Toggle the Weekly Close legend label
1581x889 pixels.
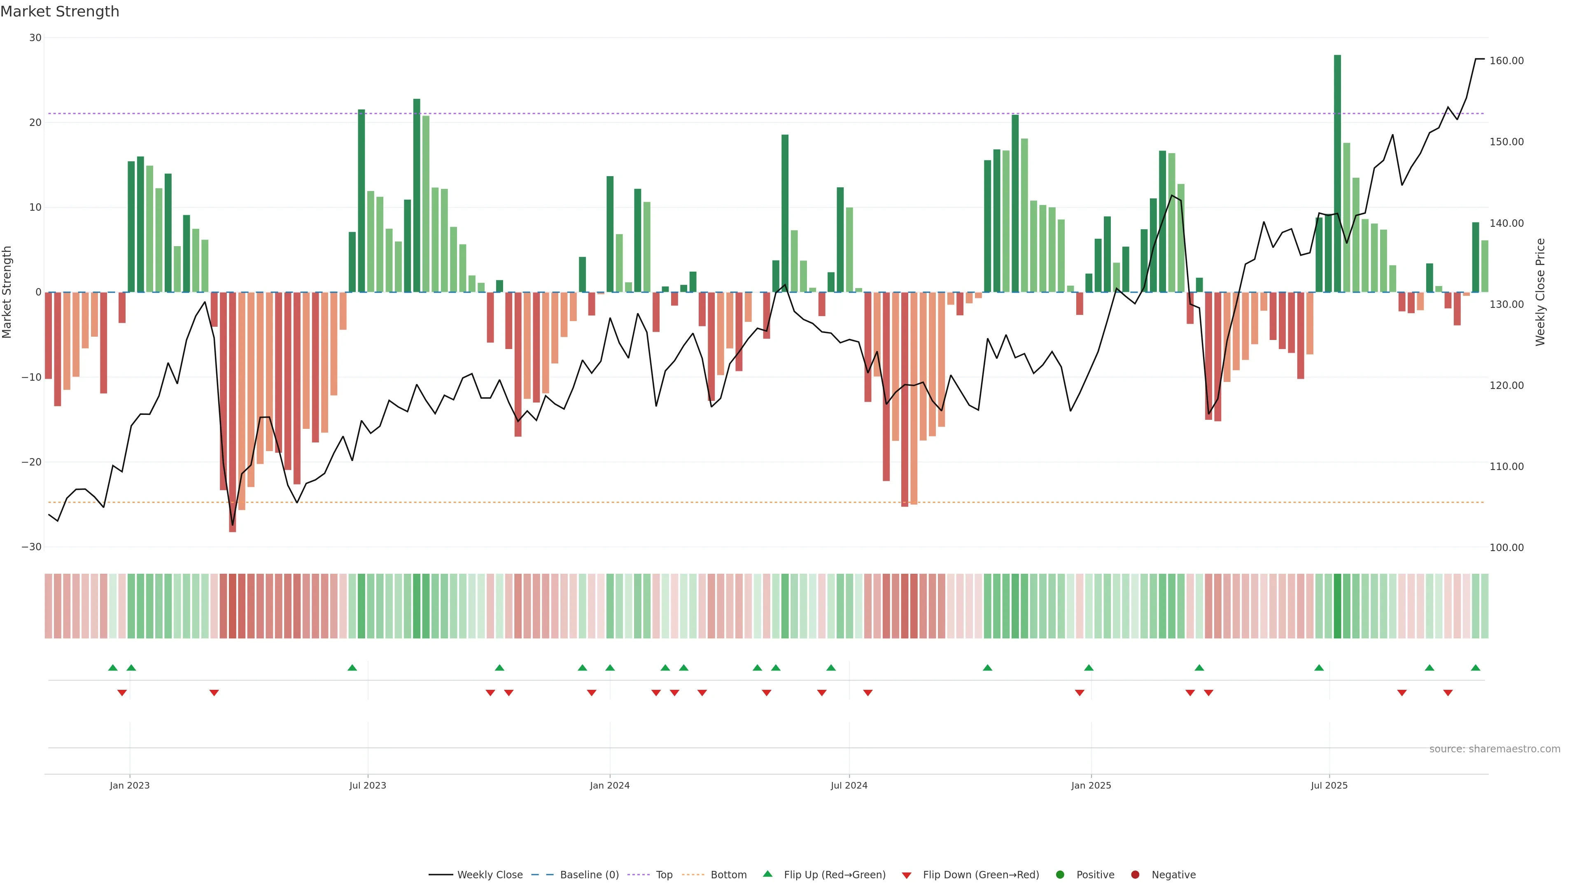(x=490, y=874)
